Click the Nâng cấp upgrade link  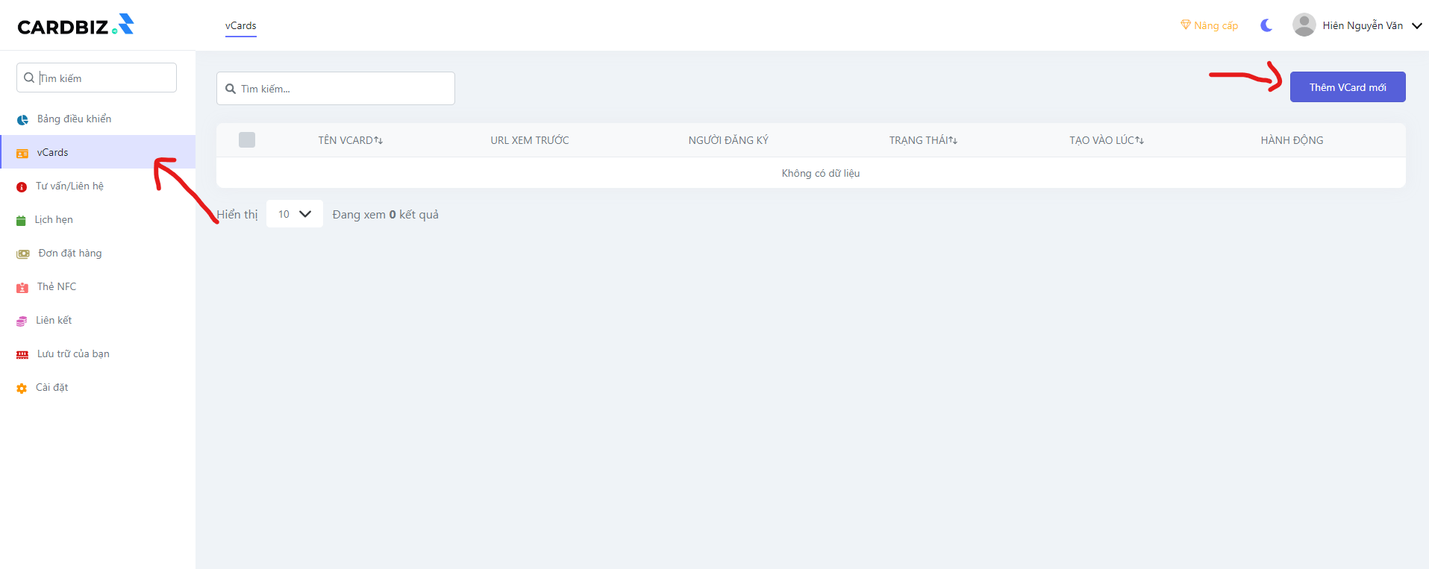coord(1209,25)
